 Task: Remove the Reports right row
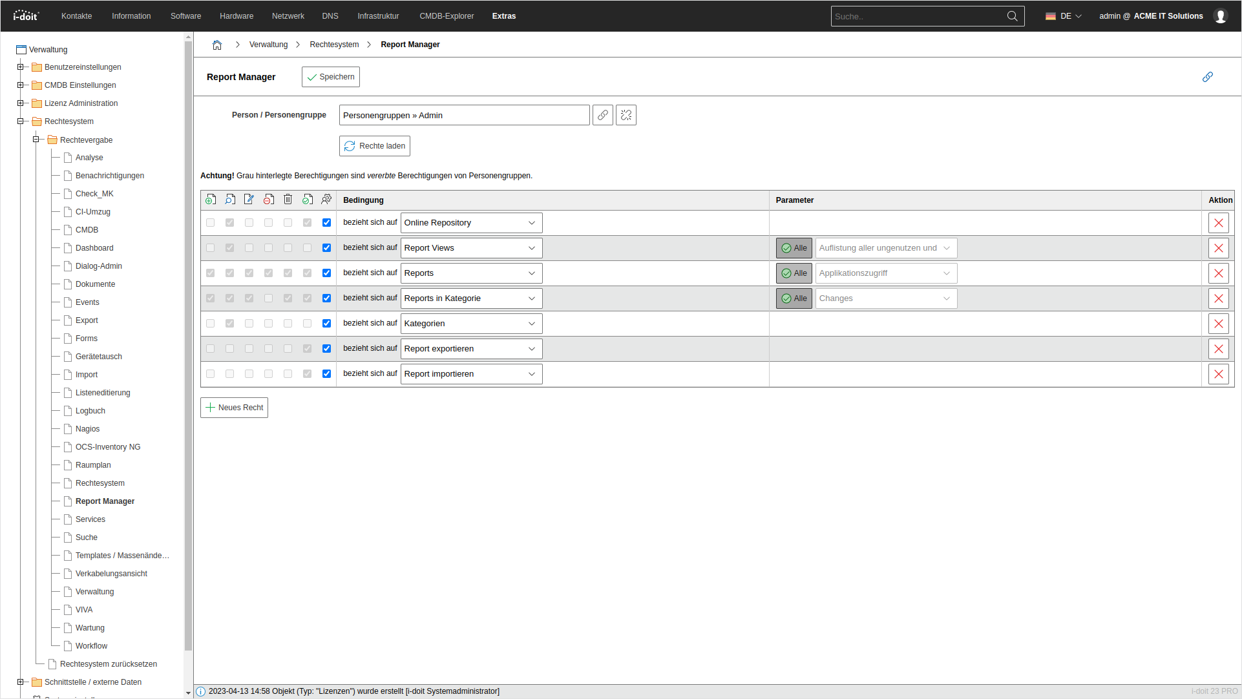point(1218,273)
